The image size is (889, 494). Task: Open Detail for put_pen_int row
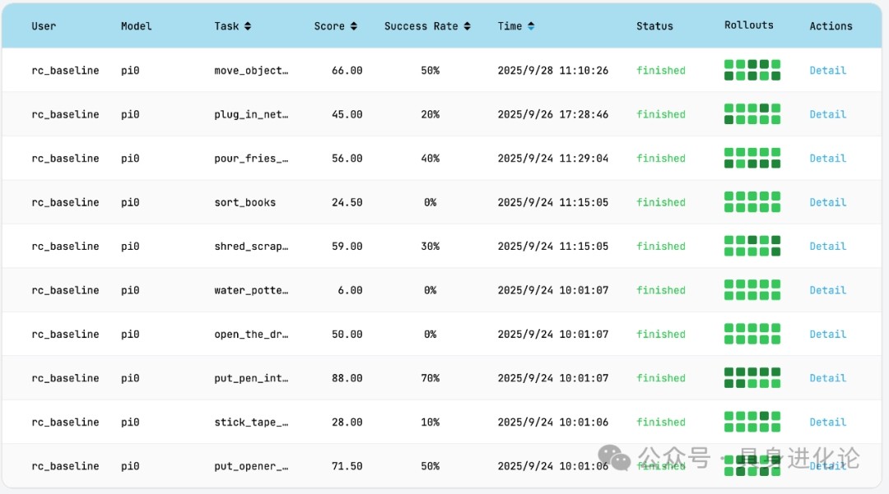coord(827,378)
